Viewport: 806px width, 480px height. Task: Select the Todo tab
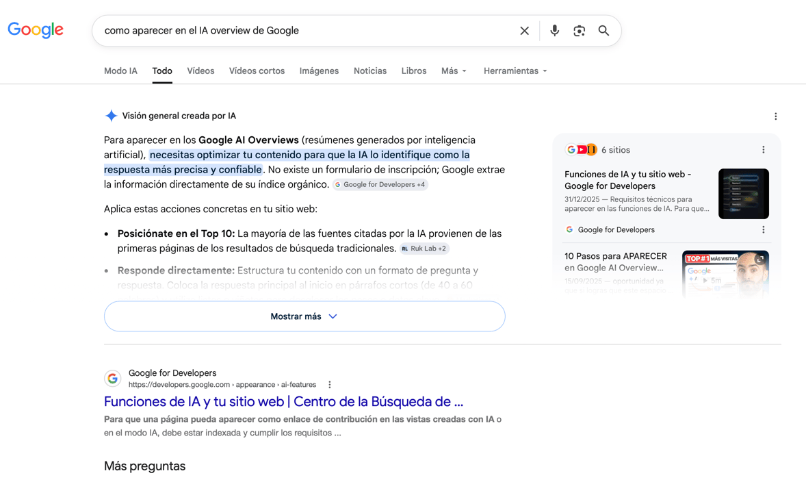162,71
